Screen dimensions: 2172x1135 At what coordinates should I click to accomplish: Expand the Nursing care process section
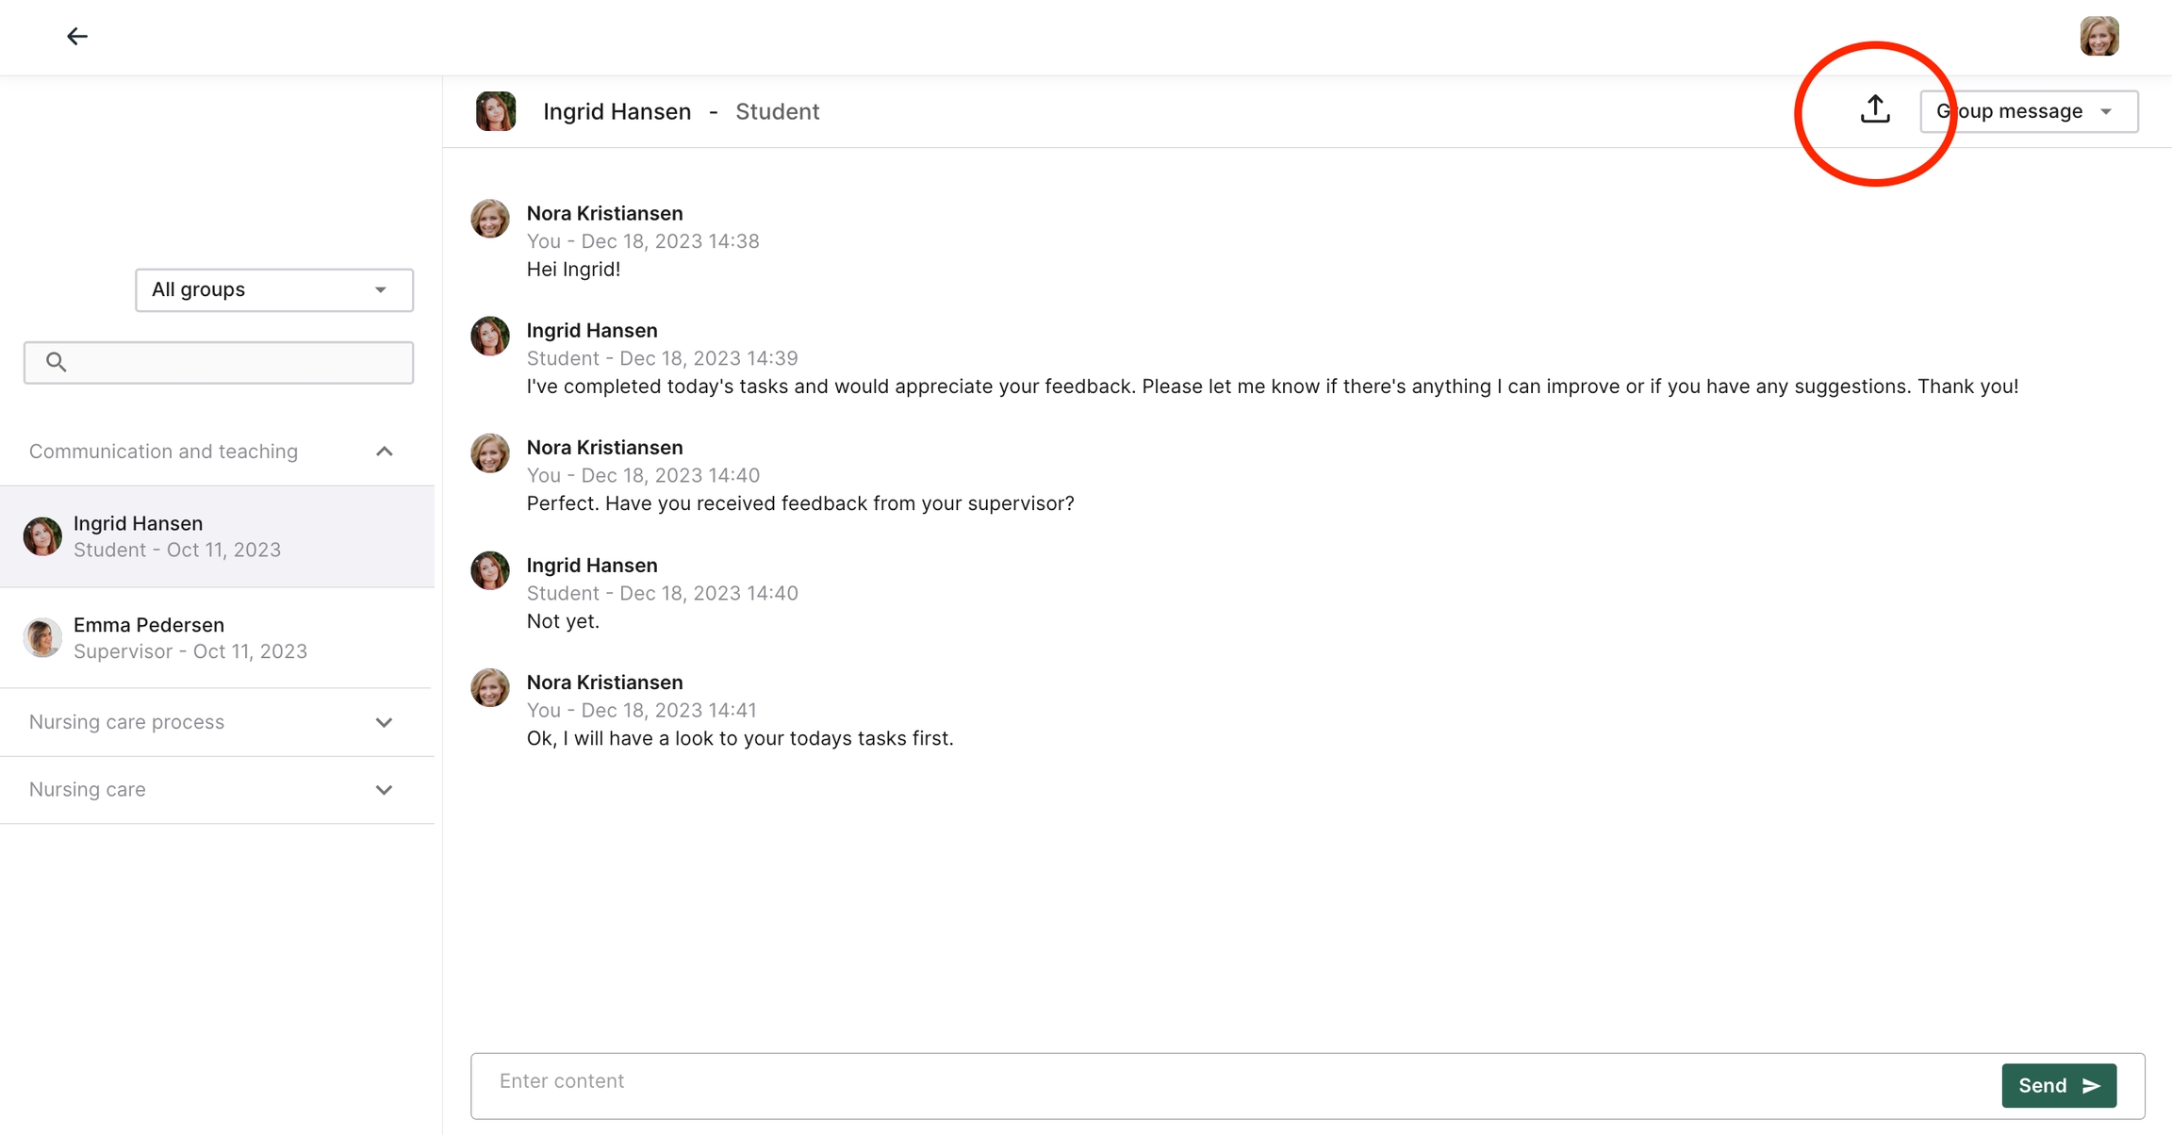coord(384,722)
